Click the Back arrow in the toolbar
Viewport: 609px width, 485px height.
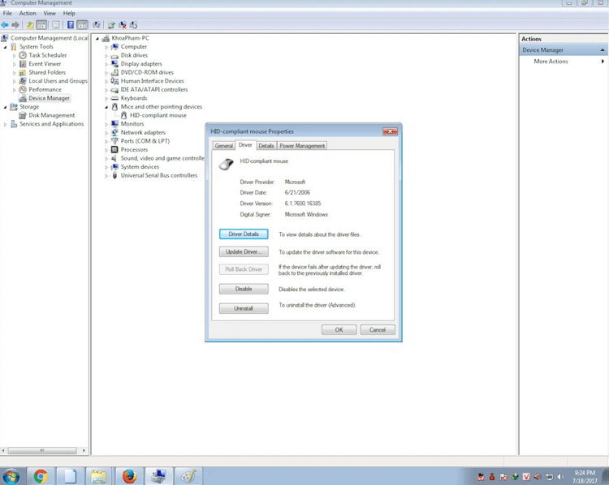pyautogui.click(x=5, y=25)
